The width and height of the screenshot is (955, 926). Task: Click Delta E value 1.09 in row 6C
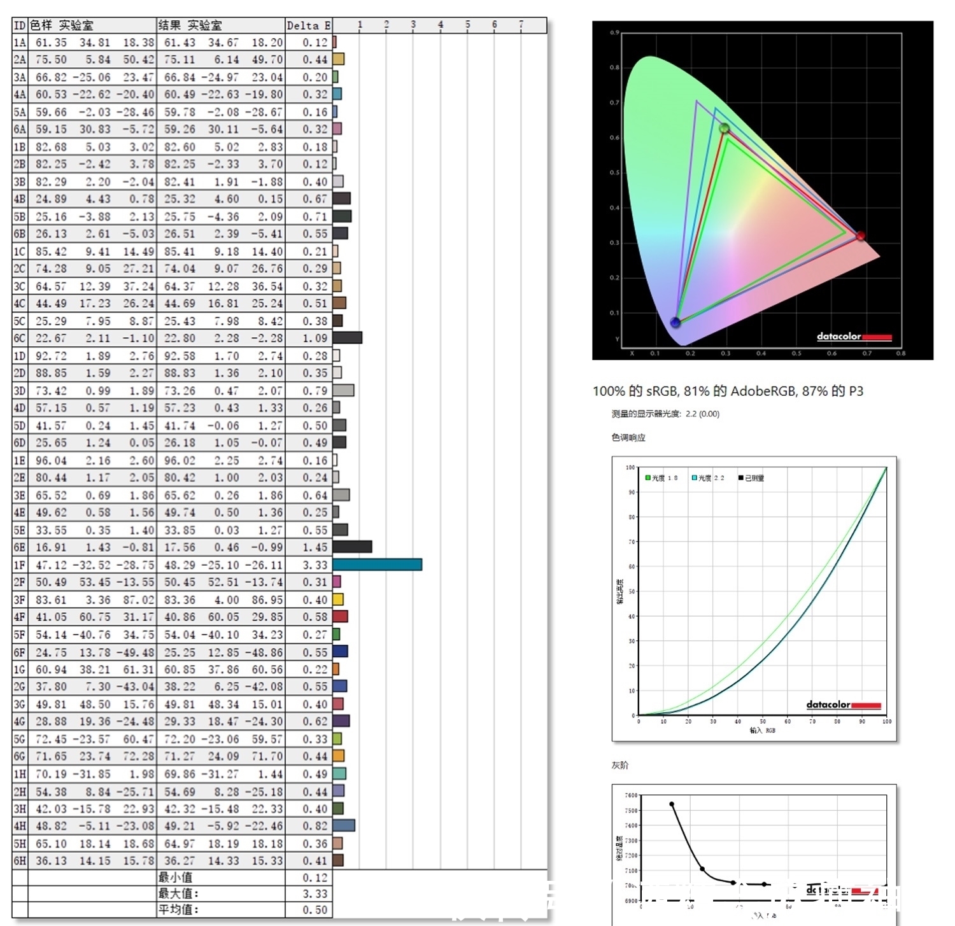click(x=315, y=339)
